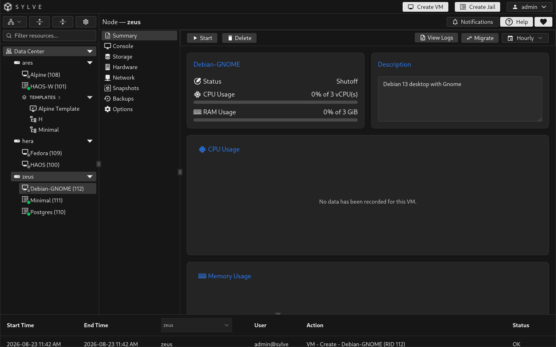The width and height of the screenshot is (556, 347).
Task: Click the Data Center network icon
Action: (x=9, y=51)
